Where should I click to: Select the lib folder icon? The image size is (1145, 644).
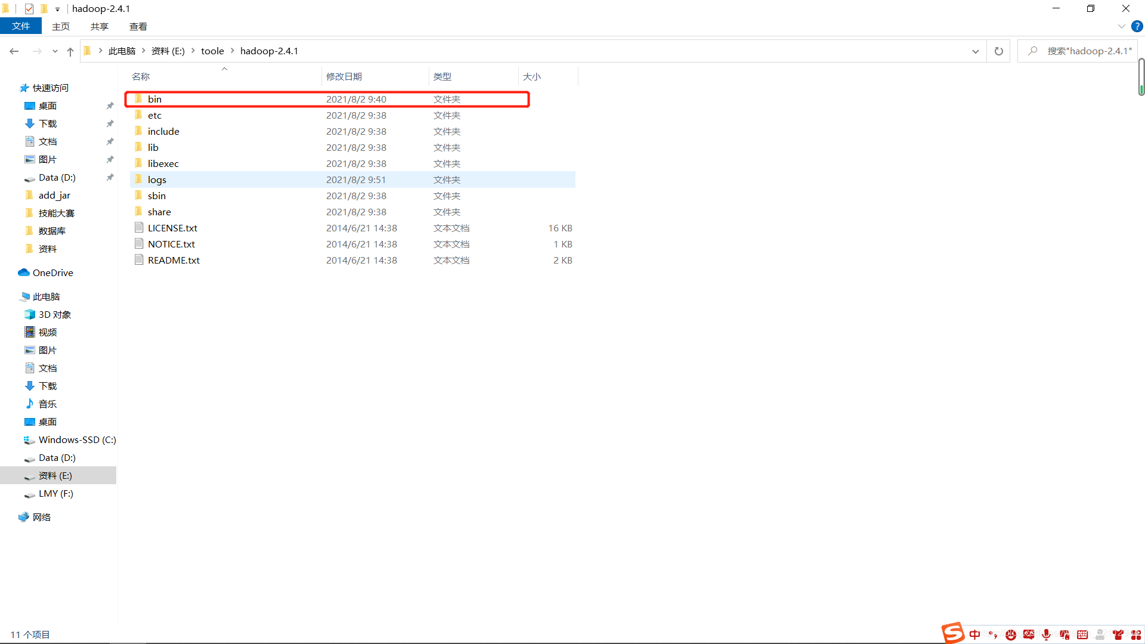pyautogui.click(x=138, y=147)
